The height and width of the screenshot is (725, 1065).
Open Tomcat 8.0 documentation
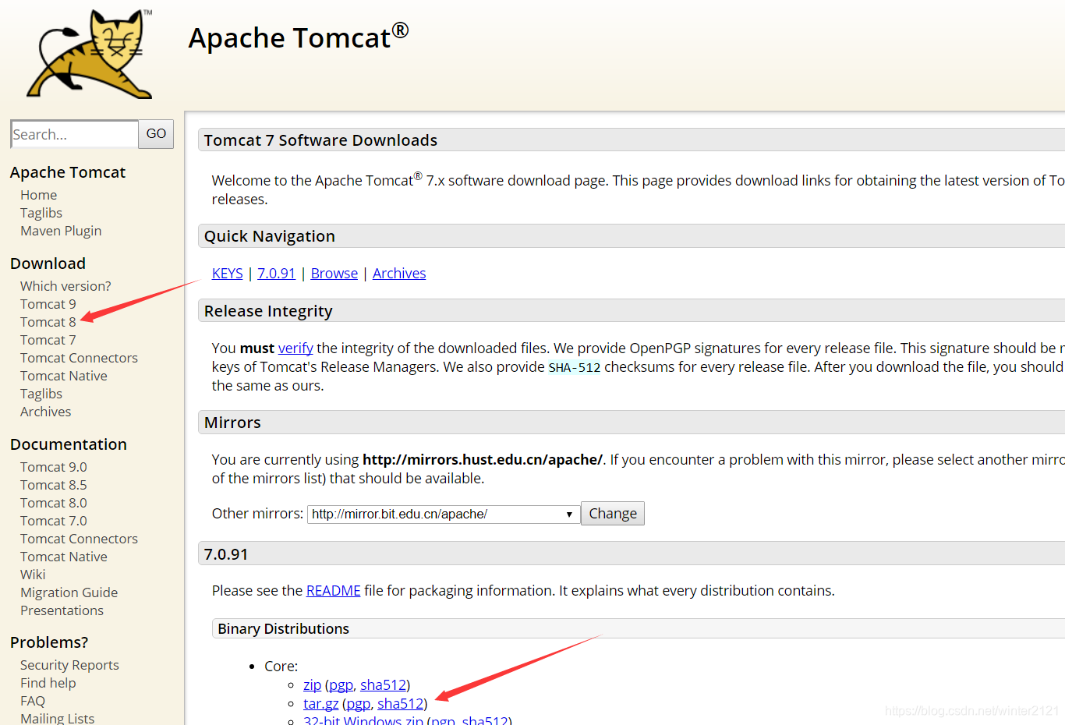[54, 503]
